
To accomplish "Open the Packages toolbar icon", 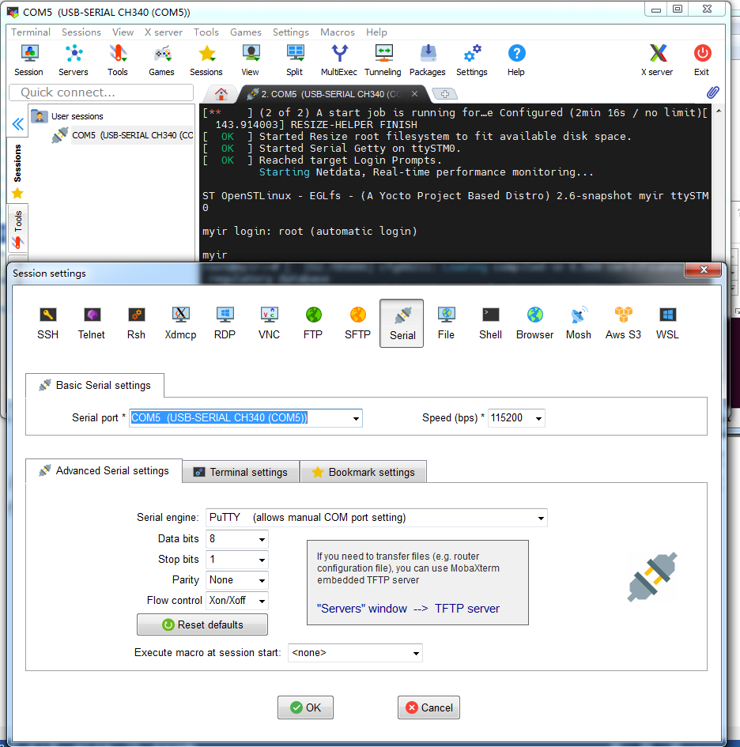I will click(428, 60).
